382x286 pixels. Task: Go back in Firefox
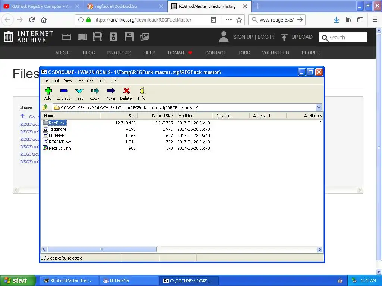[x=7, y=20]
